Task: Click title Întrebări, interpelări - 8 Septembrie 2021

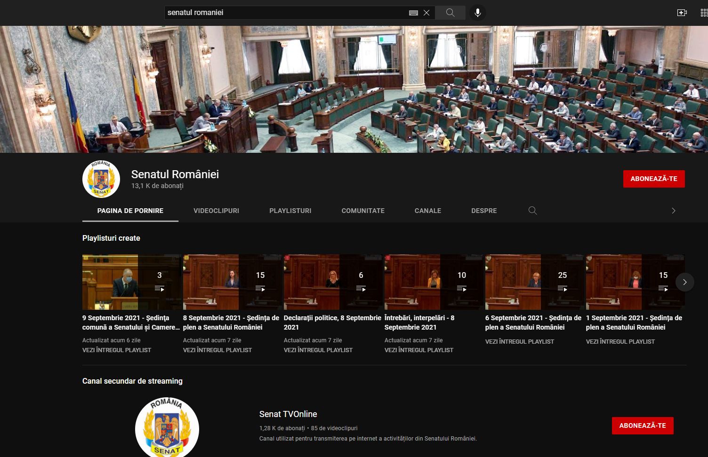Action: (419, 323)
